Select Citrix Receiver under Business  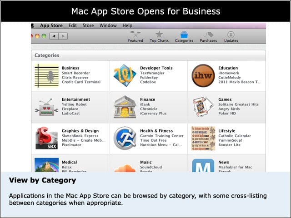(75, 78)
